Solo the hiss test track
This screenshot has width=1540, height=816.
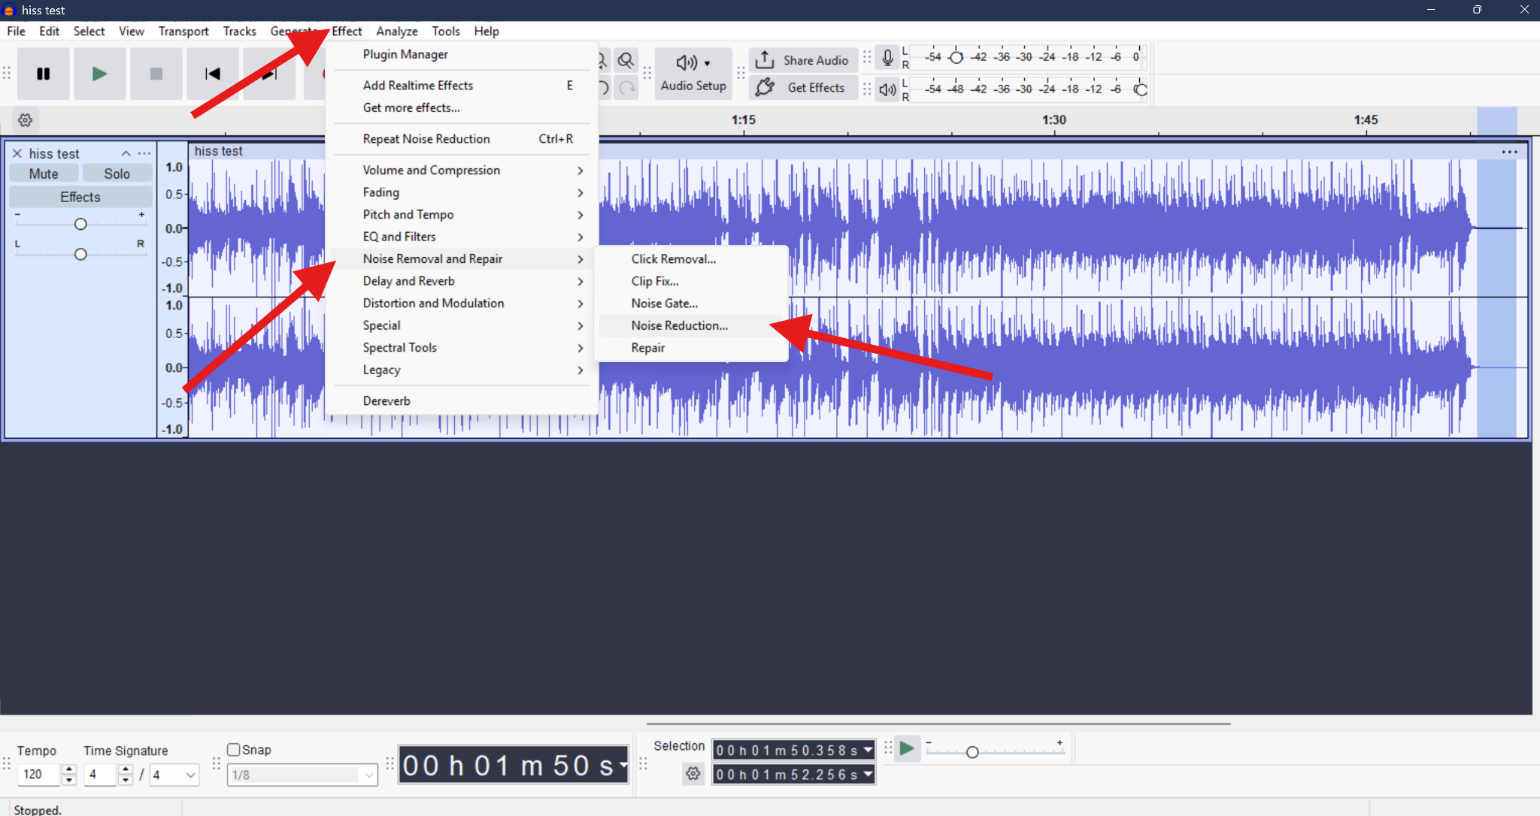pyautogui.click(x=117, y=173)
